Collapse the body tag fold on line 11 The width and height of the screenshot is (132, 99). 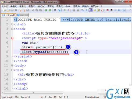tap(12, 65)
